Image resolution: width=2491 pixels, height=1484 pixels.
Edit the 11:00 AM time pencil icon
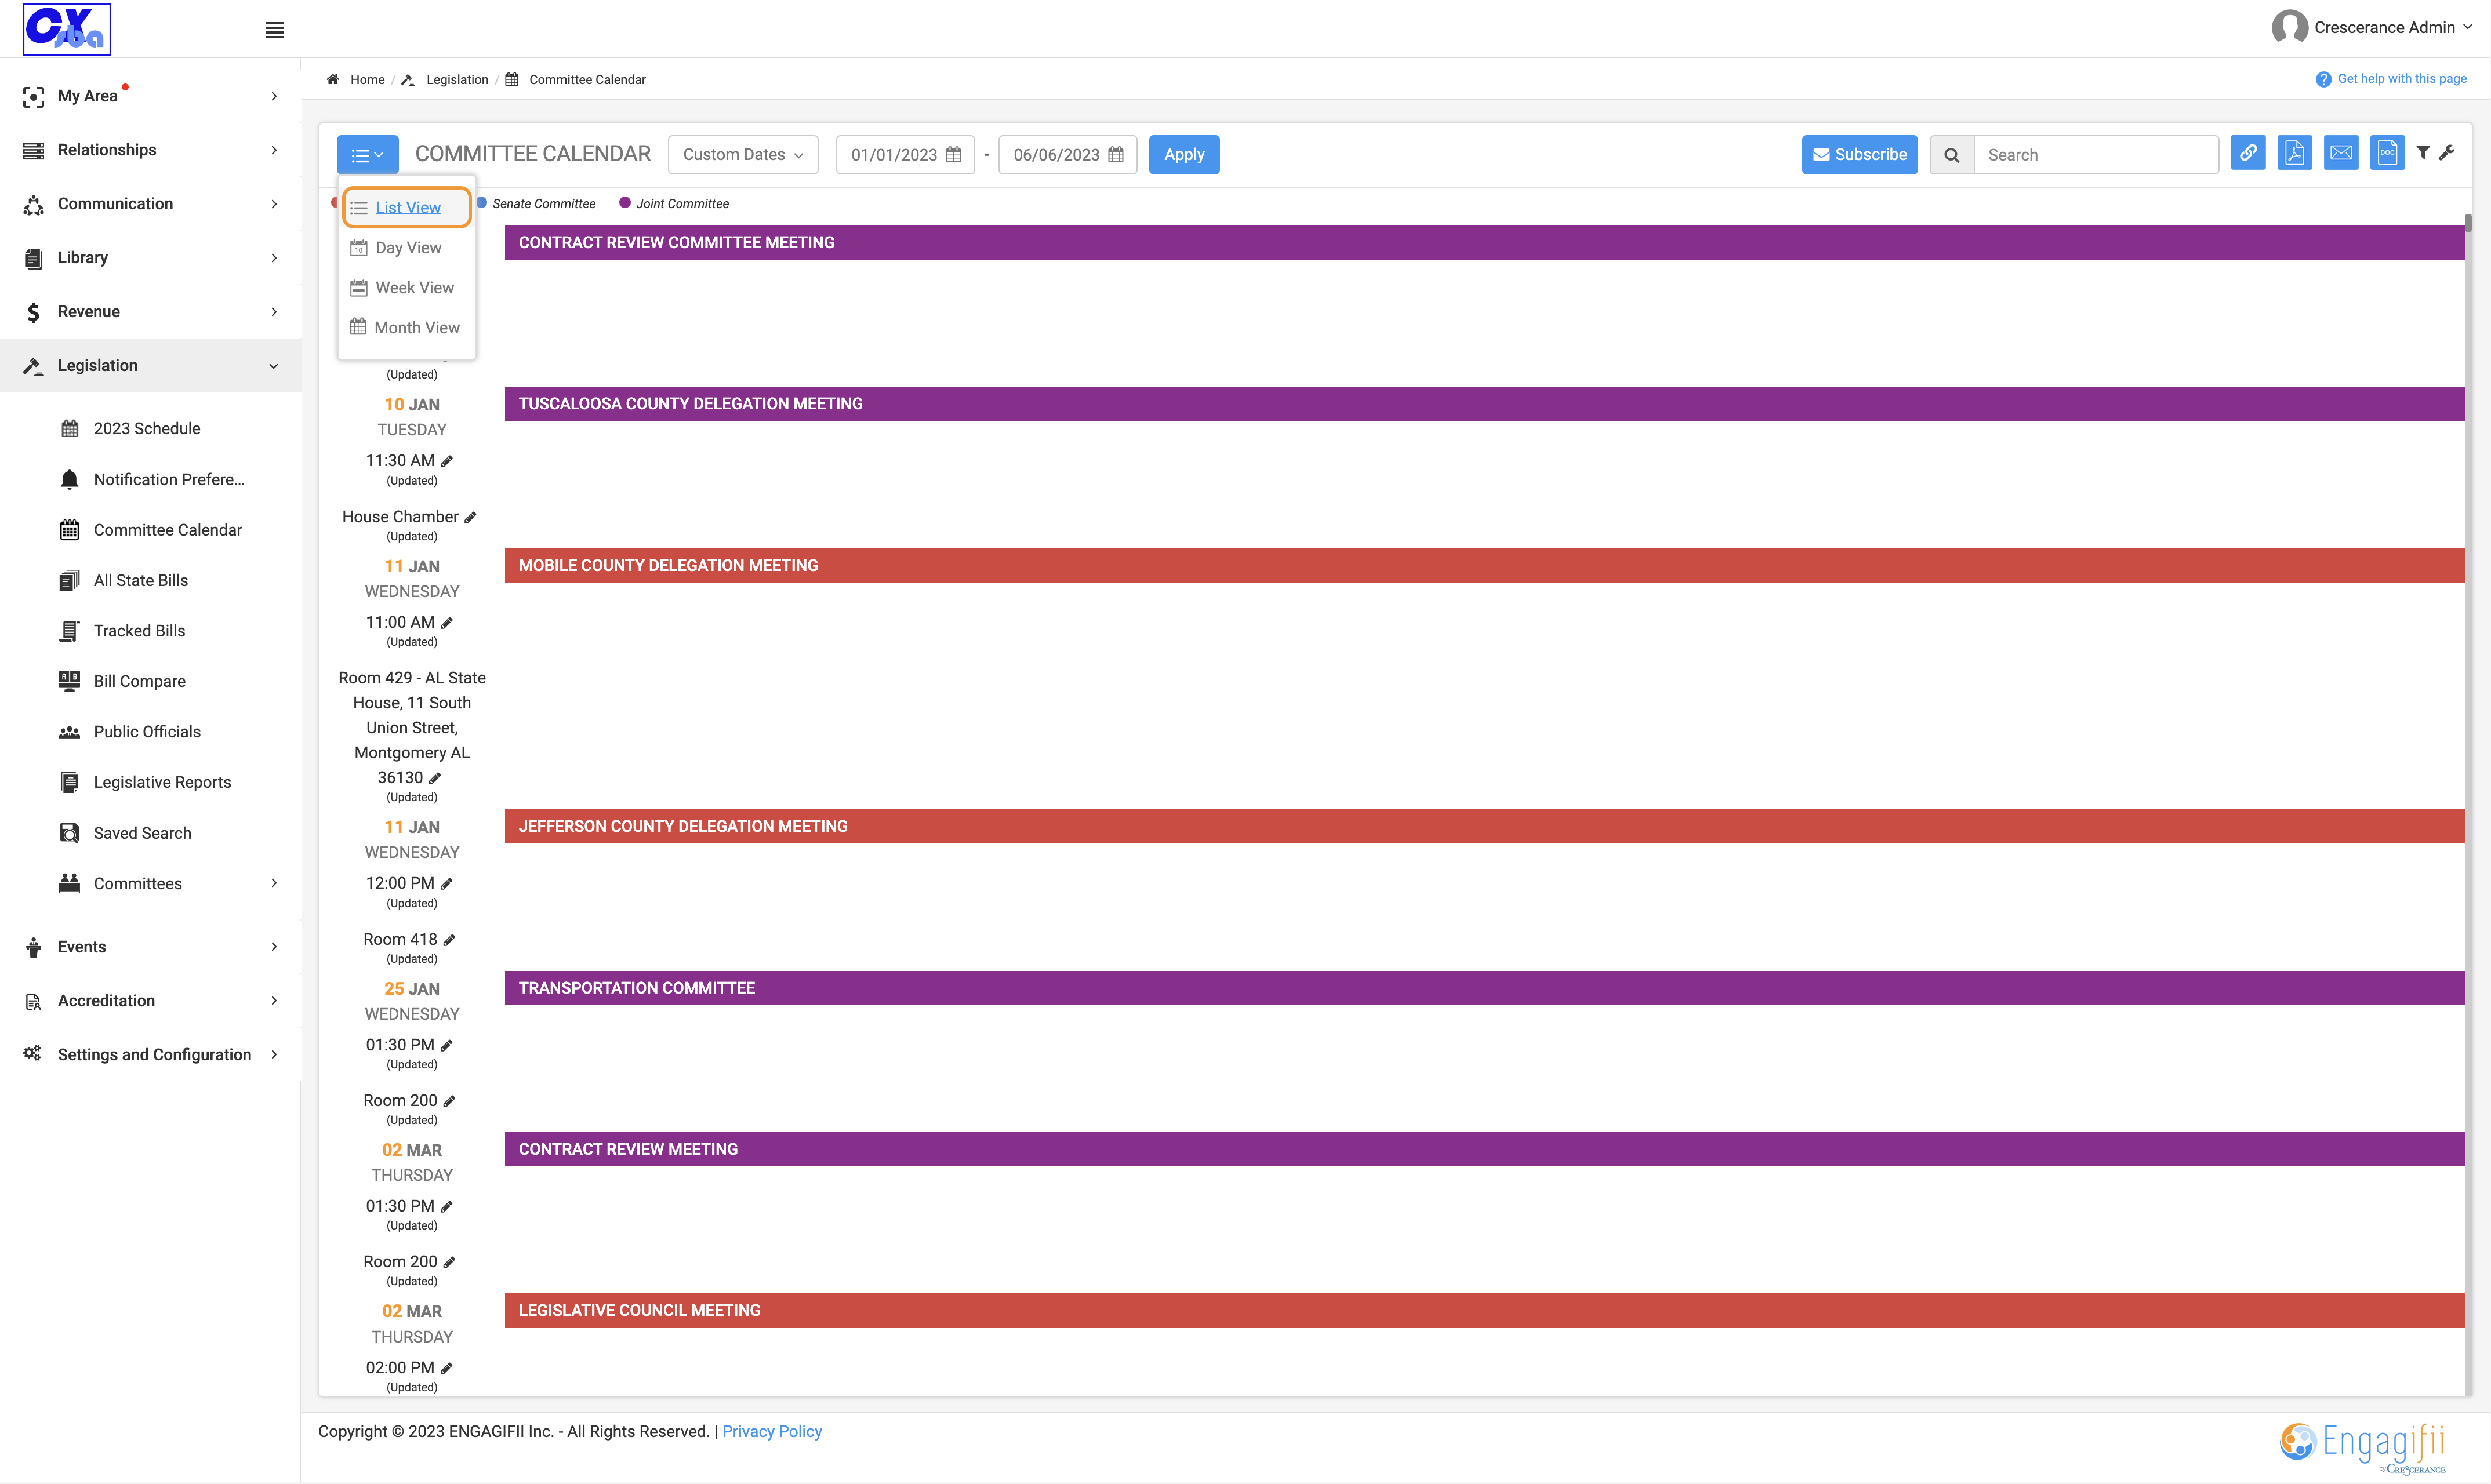click(x=447, y=623)
